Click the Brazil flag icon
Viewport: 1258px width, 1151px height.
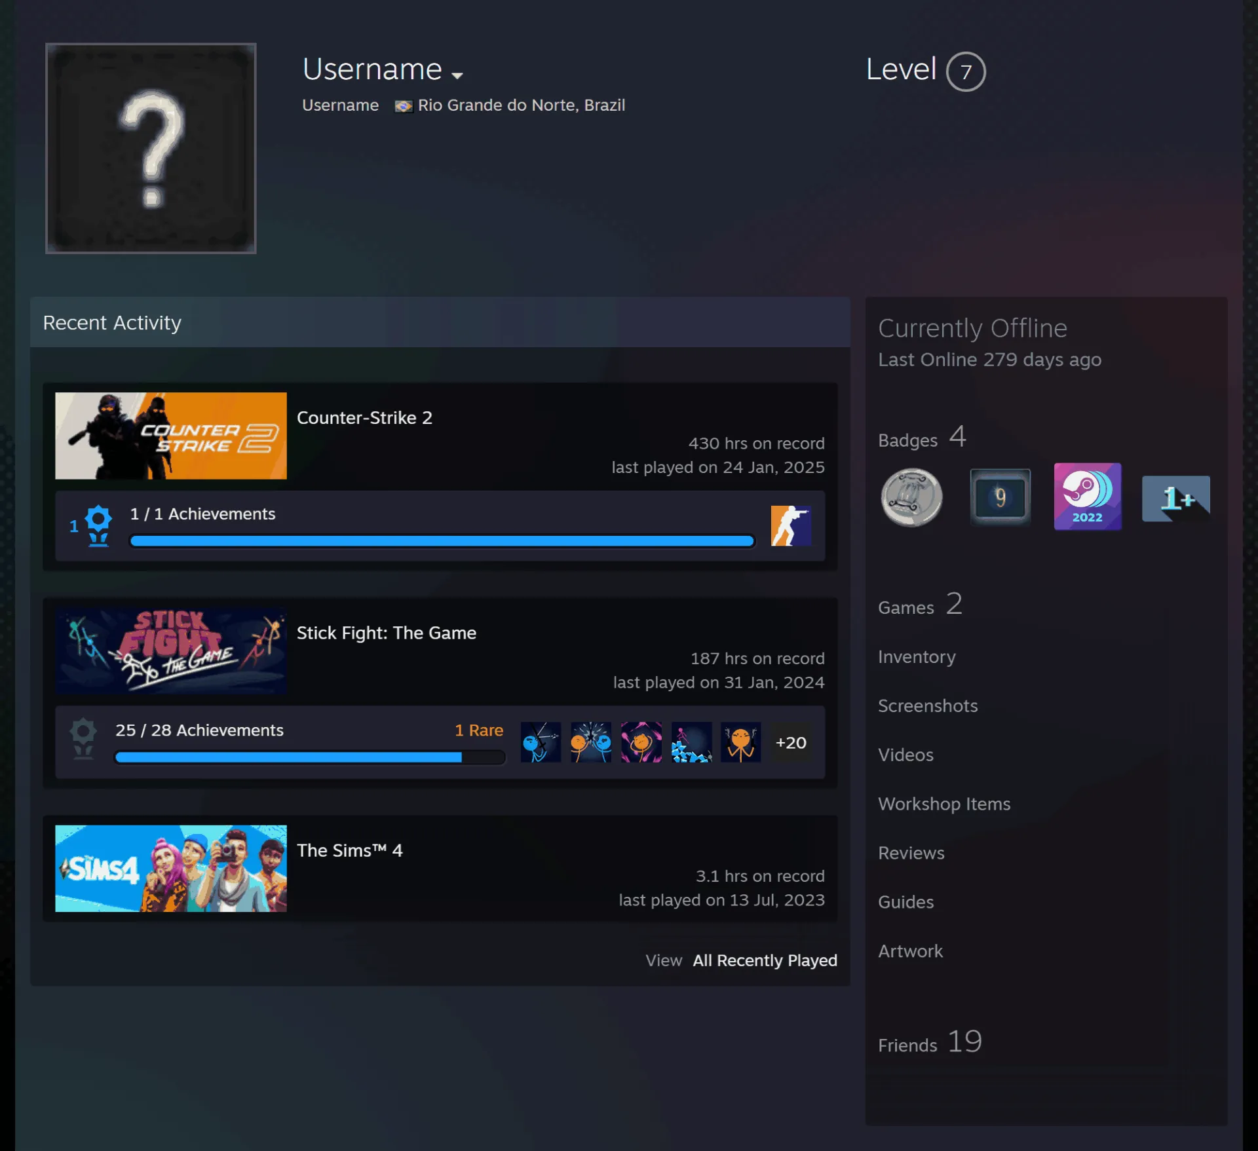403,106
